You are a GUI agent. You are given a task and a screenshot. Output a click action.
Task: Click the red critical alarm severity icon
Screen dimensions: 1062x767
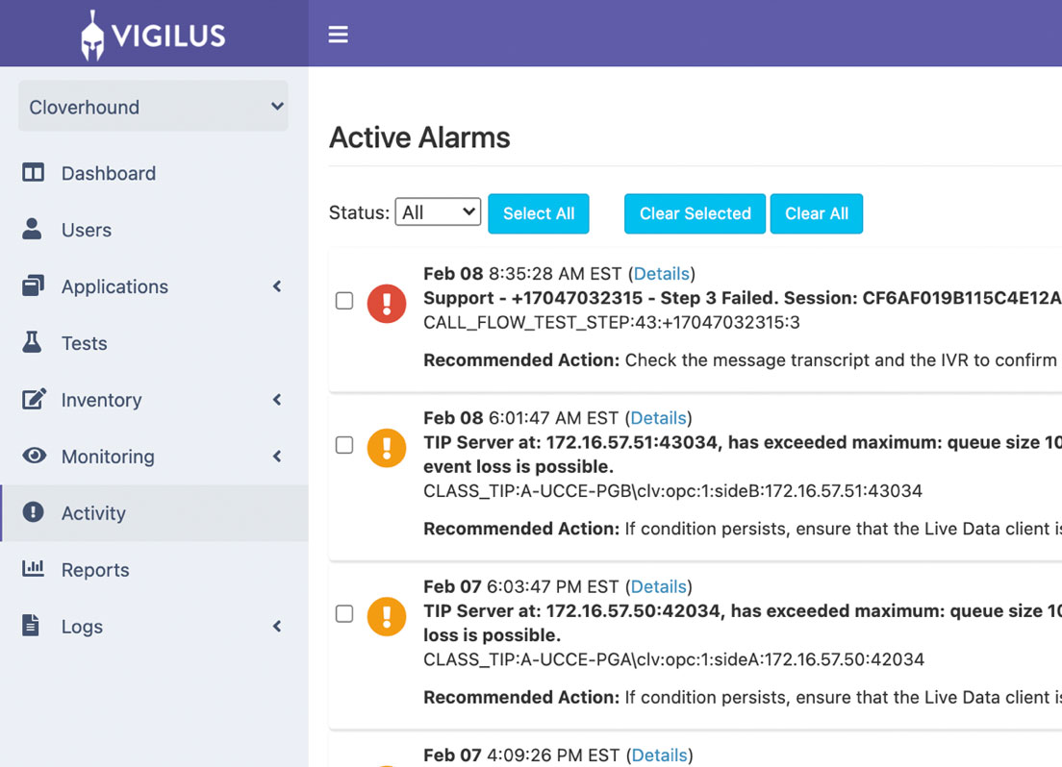point(387,304)
